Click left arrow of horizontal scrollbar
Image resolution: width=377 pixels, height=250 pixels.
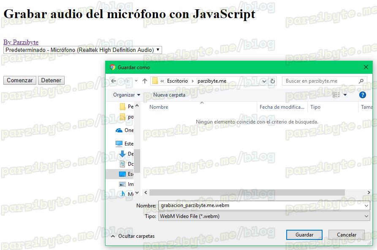pyautogui.click(x=146, y=192)
